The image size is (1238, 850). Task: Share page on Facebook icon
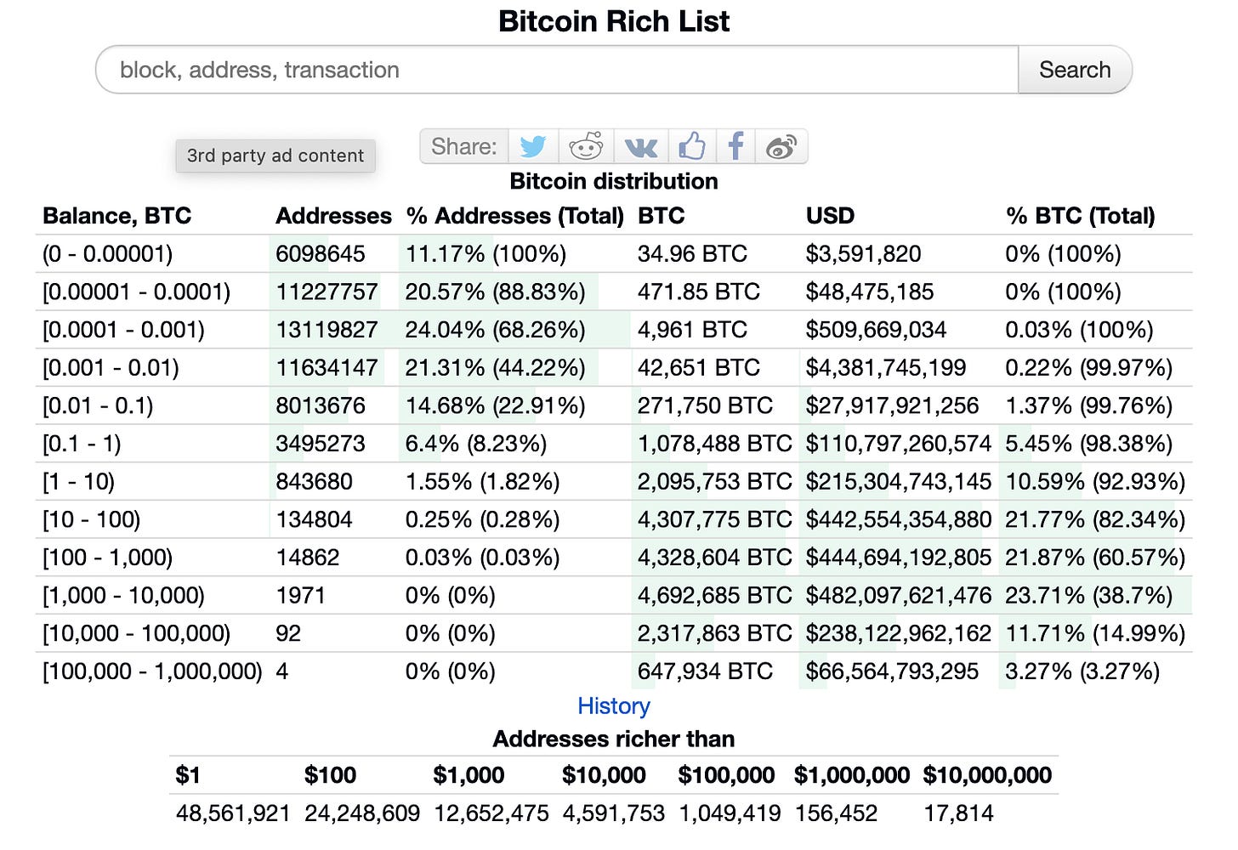736,146
